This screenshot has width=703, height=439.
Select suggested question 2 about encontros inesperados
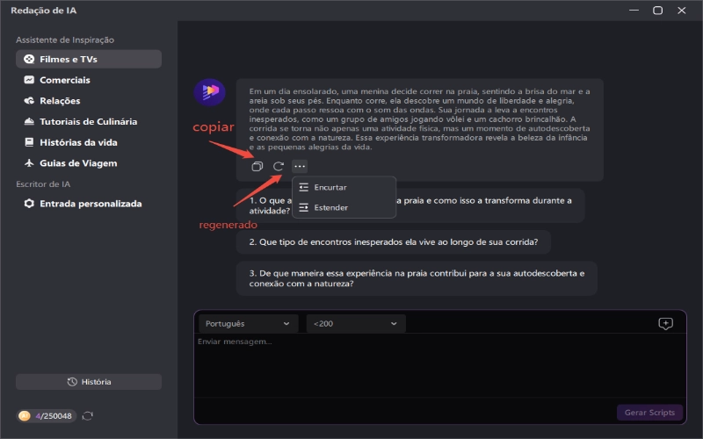[x=394, y=242]
